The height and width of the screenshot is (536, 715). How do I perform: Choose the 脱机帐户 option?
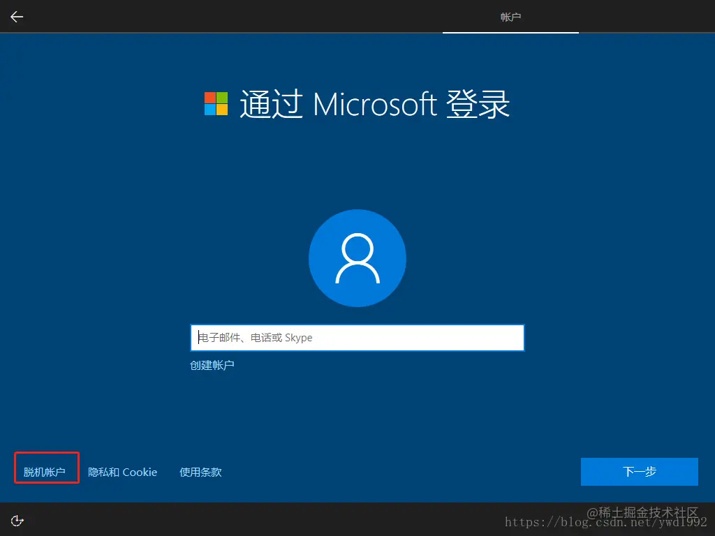(44, 472)
